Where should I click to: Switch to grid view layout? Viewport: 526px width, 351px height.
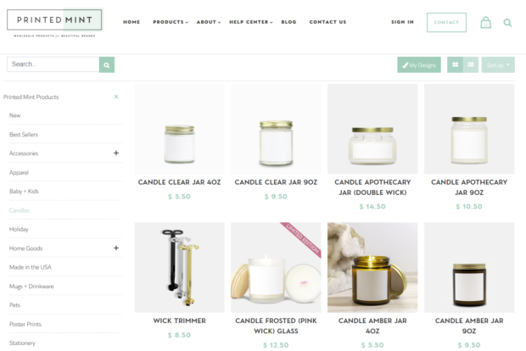point(456,64)
